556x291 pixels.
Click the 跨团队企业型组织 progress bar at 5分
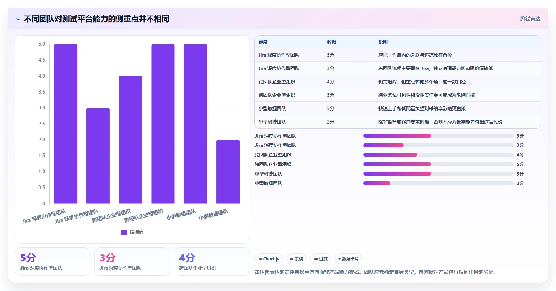(438, 164)
